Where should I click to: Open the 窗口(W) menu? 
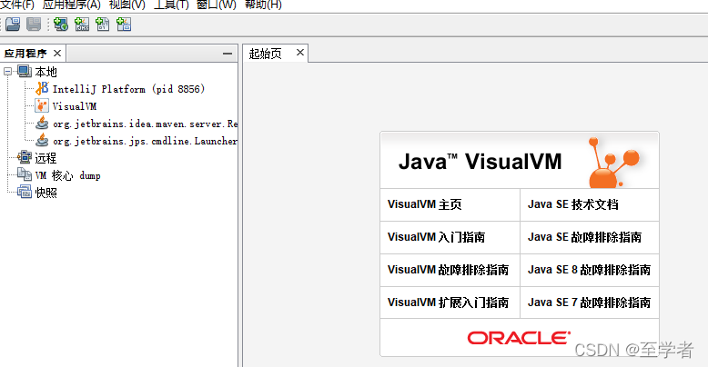click(217, 5)
